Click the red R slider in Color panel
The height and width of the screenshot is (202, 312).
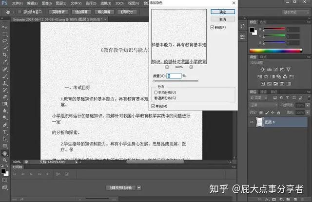click(x=274, y=29)
